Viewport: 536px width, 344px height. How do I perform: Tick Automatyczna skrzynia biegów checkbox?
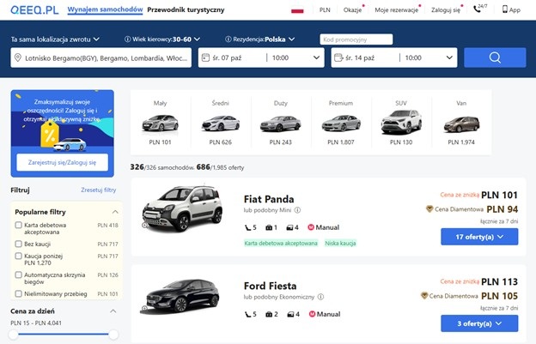18,275
